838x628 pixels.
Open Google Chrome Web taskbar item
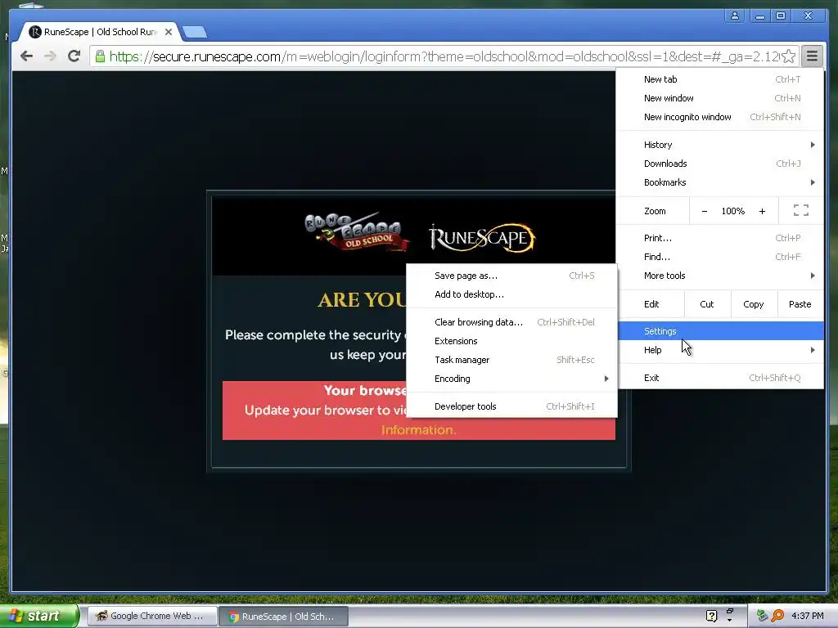pyautogui.click(x=151, y=617)
